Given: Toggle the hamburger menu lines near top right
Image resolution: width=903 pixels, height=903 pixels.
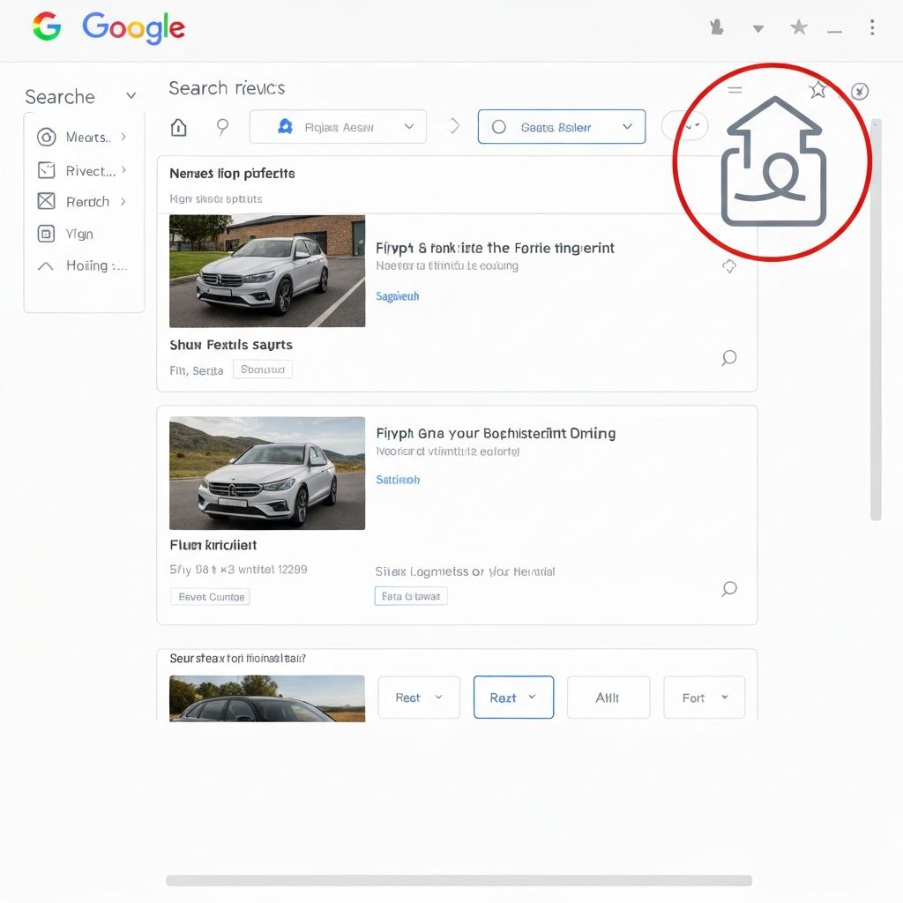Looking at the screenshot, I should click(735, 89).
